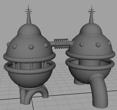The height and width of the screenshot is (110, 117).
Task: Pick the front-center rivet sphere on left pod
Action: 31,47
